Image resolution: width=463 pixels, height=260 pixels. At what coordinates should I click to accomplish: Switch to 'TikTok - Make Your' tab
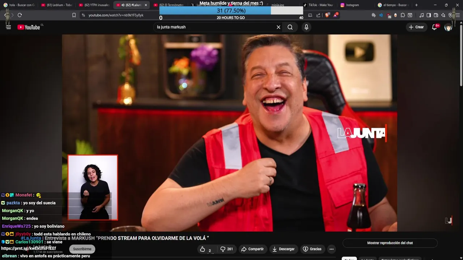click(x=318, y=5)
